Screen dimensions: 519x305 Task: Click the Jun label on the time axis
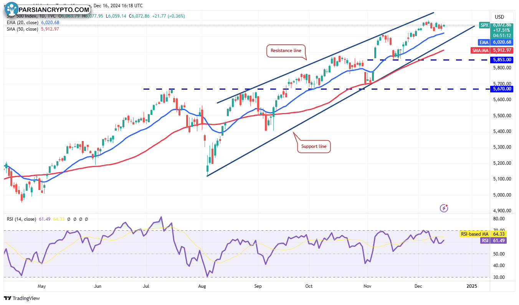coord(98,286)
